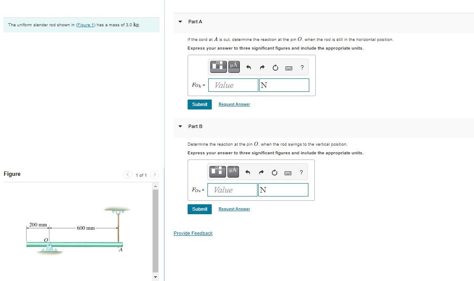Redo the edit in Part A toolbar
Image resolution: width=474 pixels, height=281 pixels.
point(262,67)
